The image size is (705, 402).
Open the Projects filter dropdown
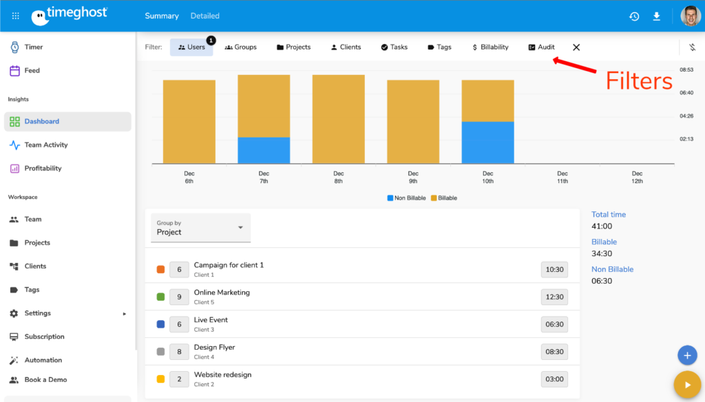pos(293,47)
